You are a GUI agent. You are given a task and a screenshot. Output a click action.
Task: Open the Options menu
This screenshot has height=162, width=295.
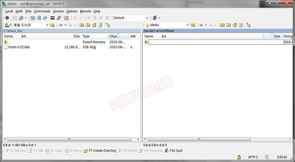pos(72,11)
